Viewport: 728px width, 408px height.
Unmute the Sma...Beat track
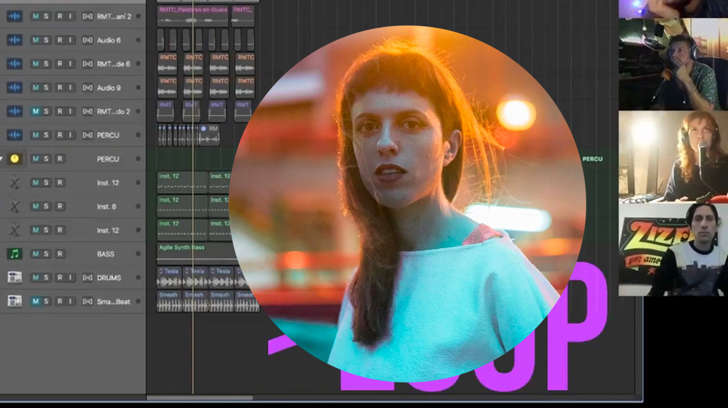point(35,302)
